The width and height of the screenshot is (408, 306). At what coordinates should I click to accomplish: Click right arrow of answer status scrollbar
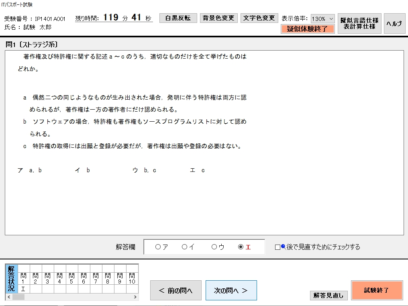click(136, 297)
